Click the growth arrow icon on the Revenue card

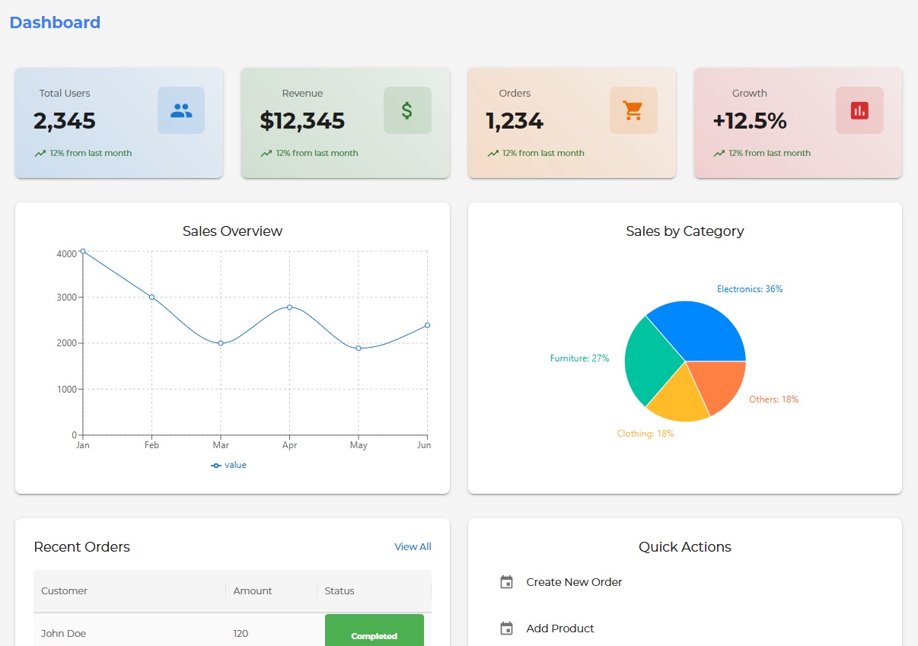(x=266, y=152)
